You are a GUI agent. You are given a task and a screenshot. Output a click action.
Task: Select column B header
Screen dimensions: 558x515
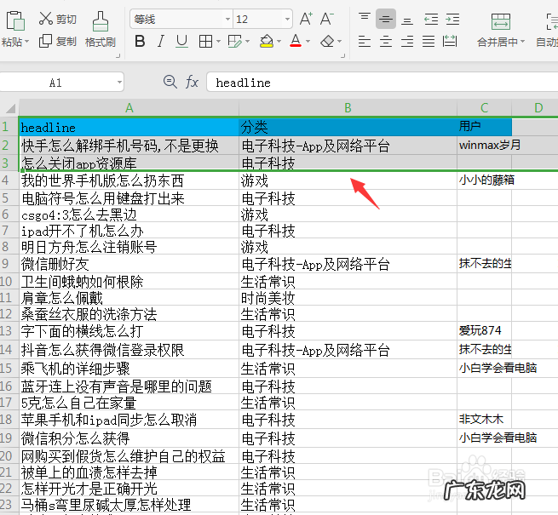(348, 108)
